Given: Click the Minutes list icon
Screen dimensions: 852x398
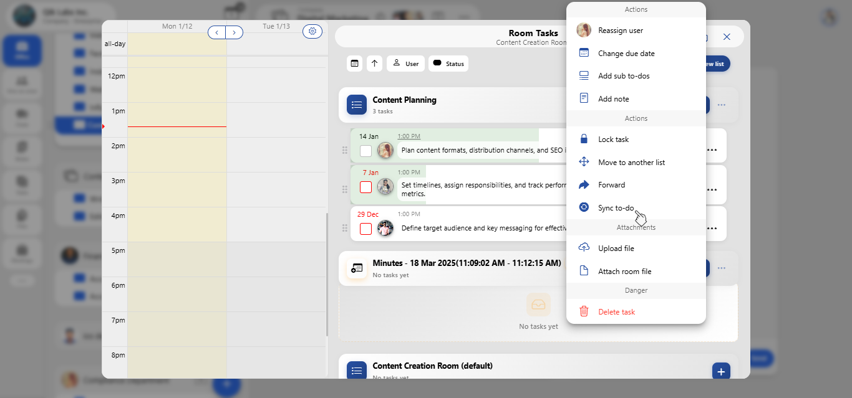Looking at the screenshot, I should click(x=357, y=268).
